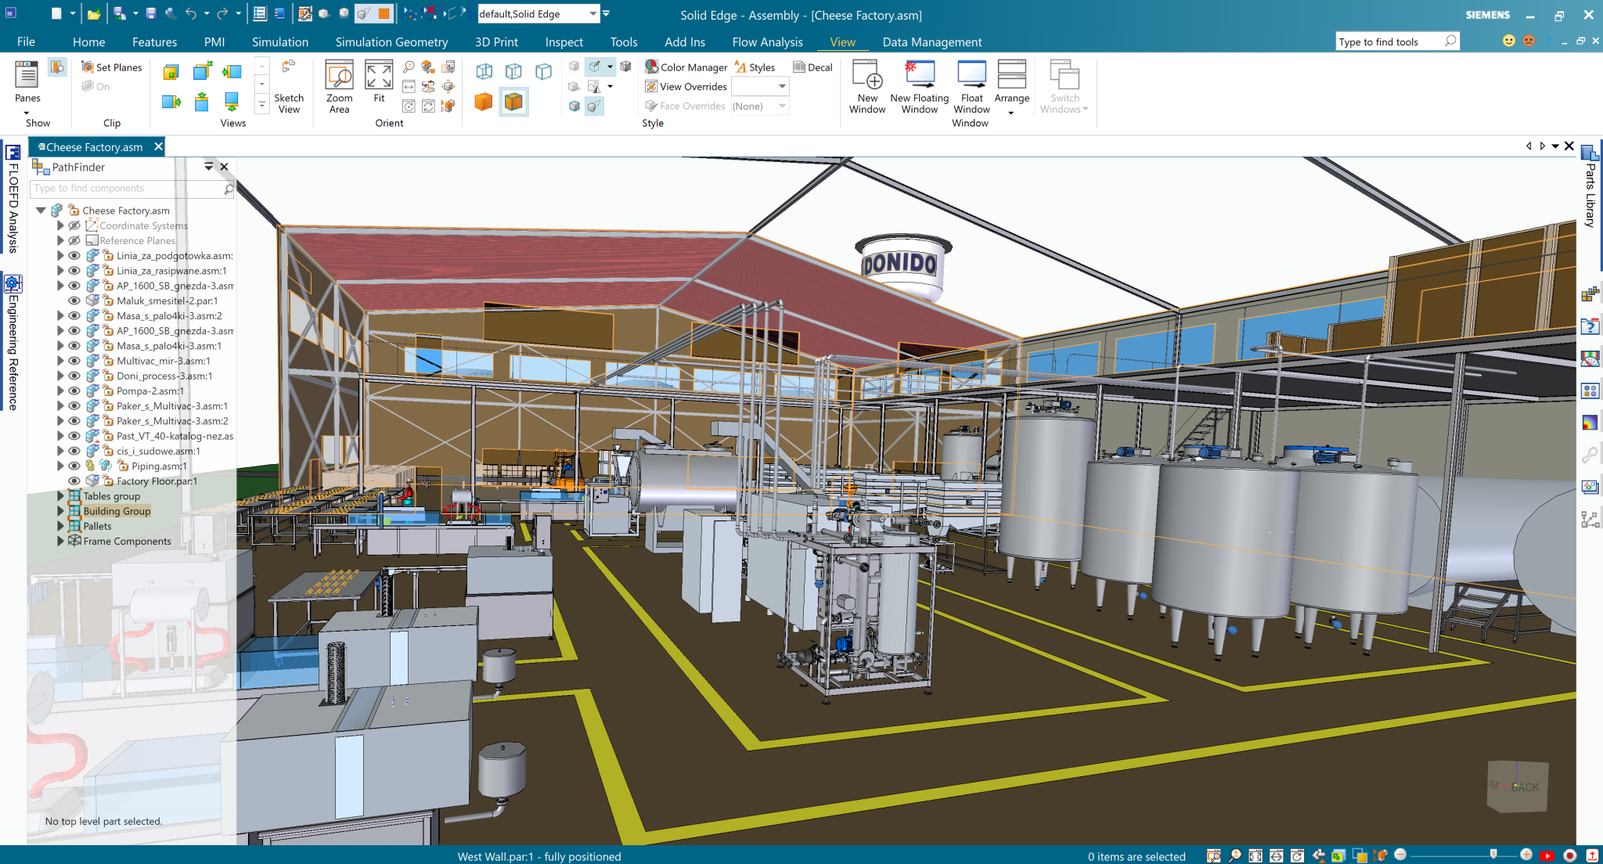Open the Color Manager
The image size is (1603, 864).
point(686,67)
